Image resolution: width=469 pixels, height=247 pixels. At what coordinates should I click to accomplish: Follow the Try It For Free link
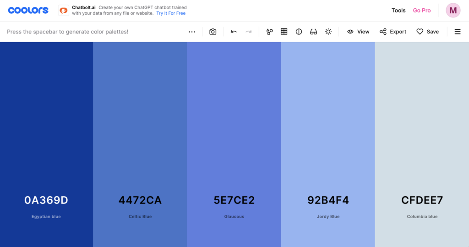171,13
